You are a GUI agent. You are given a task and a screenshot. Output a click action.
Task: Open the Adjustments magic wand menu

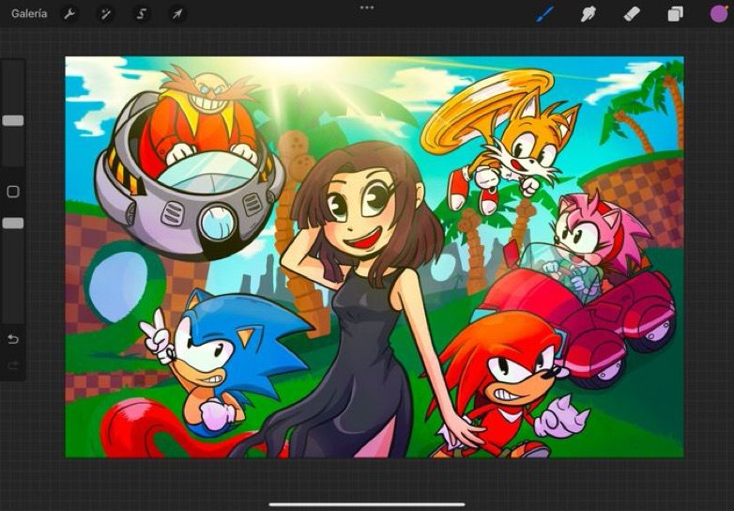pyautogui.click(x=105, y=14)
